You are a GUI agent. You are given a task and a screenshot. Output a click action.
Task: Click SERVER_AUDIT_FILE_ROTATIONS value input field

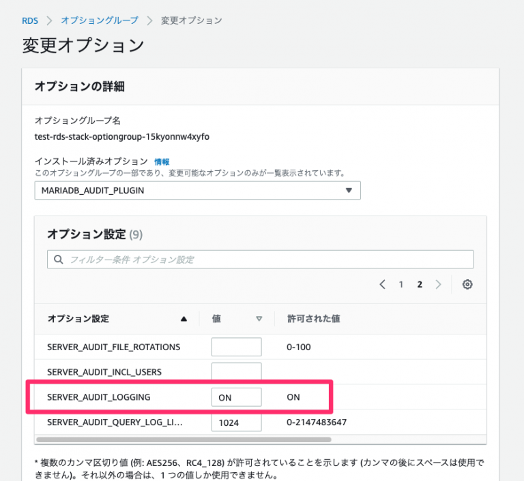point(236,347)
